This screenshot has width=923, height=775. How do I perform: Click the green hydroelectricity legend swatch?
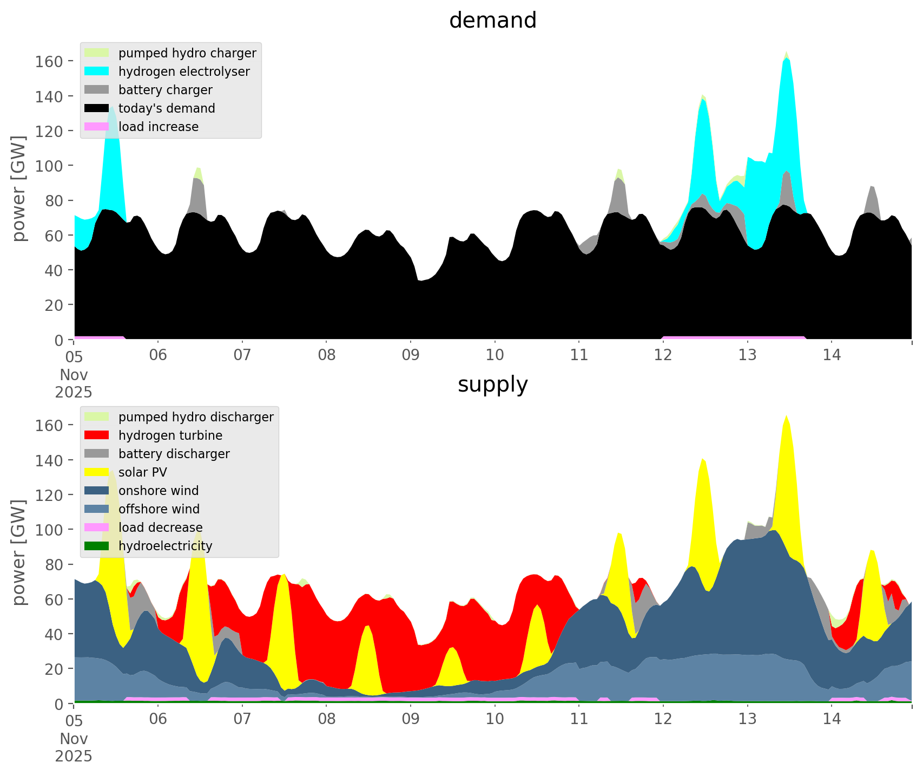coord(97,546)
